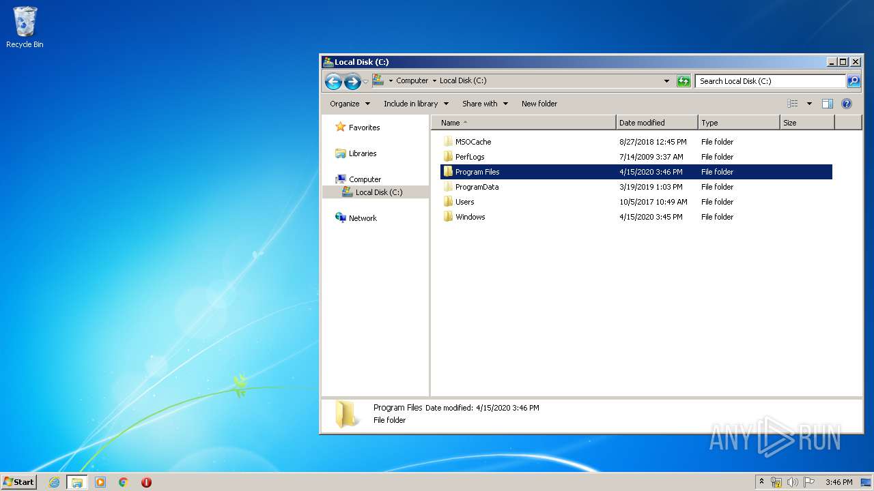874x491 pixels.
Task: Select the Users folder icon
Action: pyautogui.click(x=448, y=202)
